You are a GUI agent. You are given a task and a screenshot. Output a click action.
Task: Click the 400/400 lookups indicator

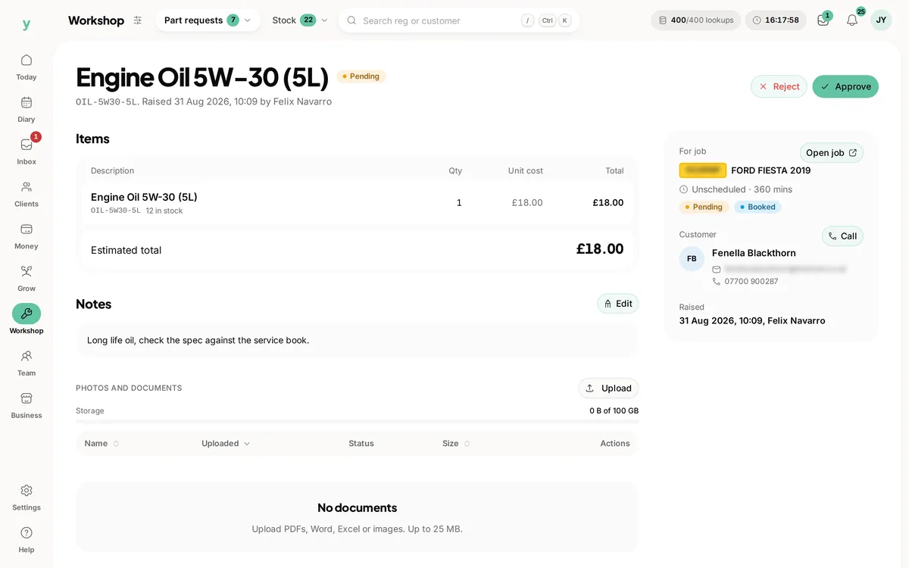point(696,20)
